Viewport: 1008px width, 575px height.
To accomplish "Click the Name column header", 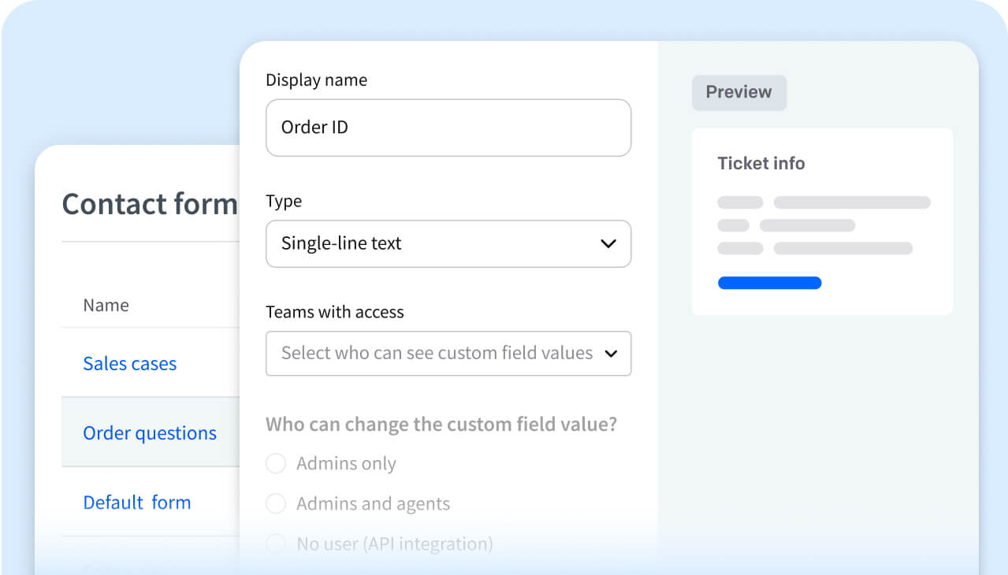I will click(106, 305).
